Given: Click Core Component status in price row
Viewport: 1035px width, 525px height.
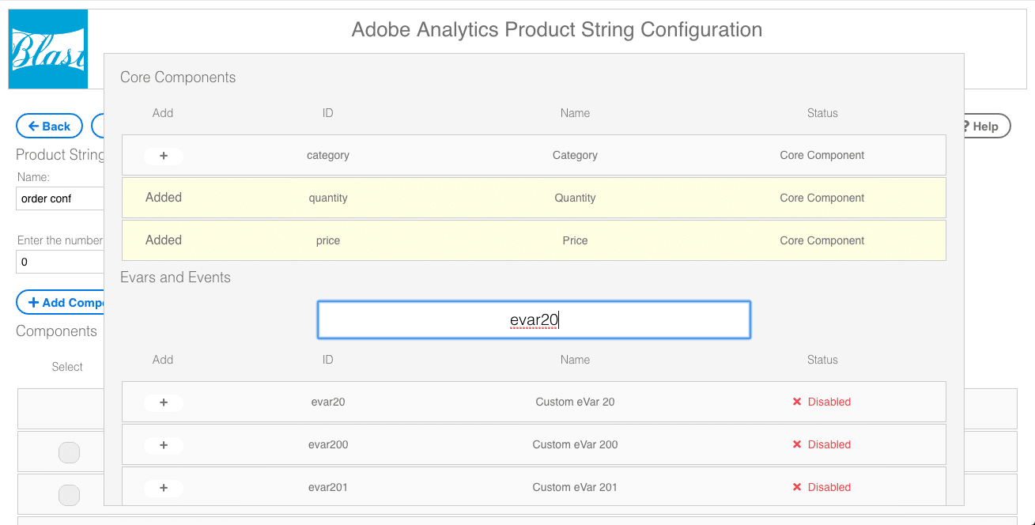Looking at the screenshot, I should click(822, 241).
